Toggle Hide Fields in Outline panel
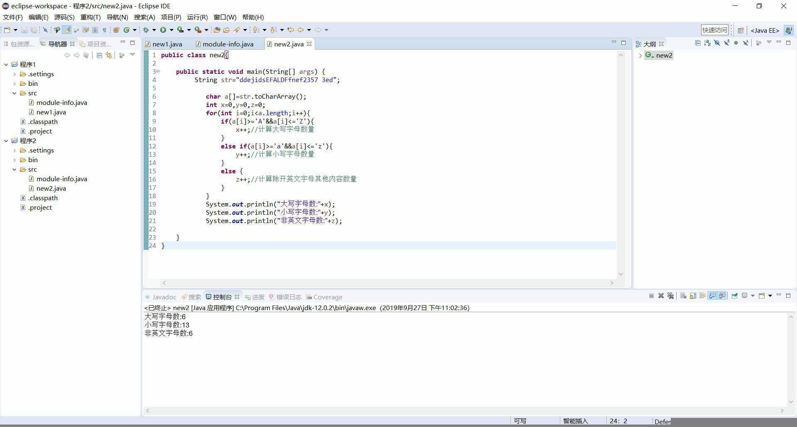Viewport: 797px width, 427px height. click(x=717, y=43)
